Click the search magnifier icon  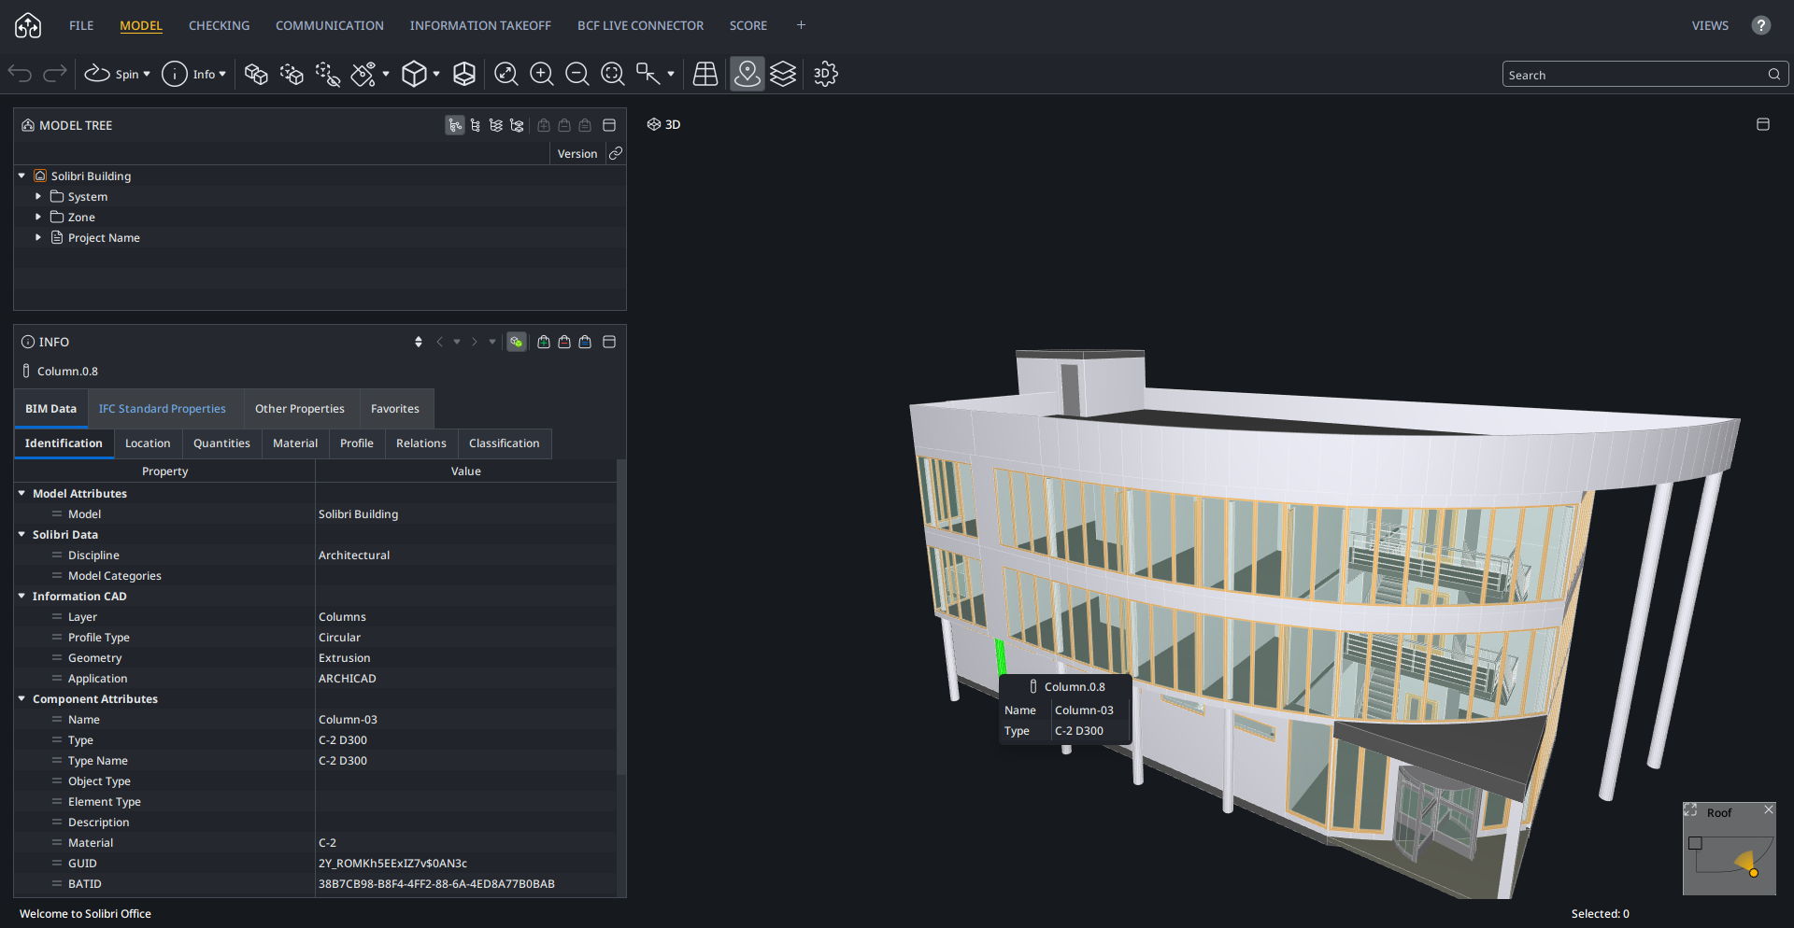coord(1773,75)
